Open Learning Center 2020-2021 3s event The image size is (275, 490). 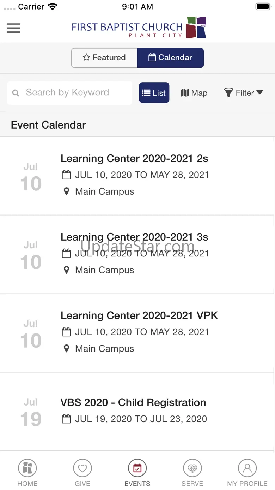(137, 254)
